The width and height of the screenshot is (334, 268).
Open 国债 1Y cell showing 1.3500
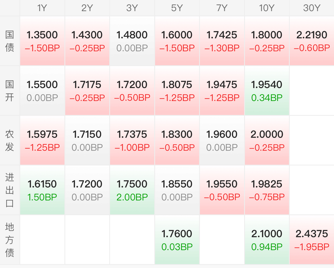(42, 41)
